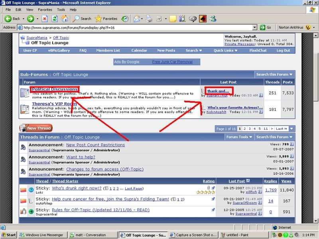The width and height of the screenshot is (319, 239).
Task: Open the Forum Tools dropdown
Action: click(x=239, y=137)
